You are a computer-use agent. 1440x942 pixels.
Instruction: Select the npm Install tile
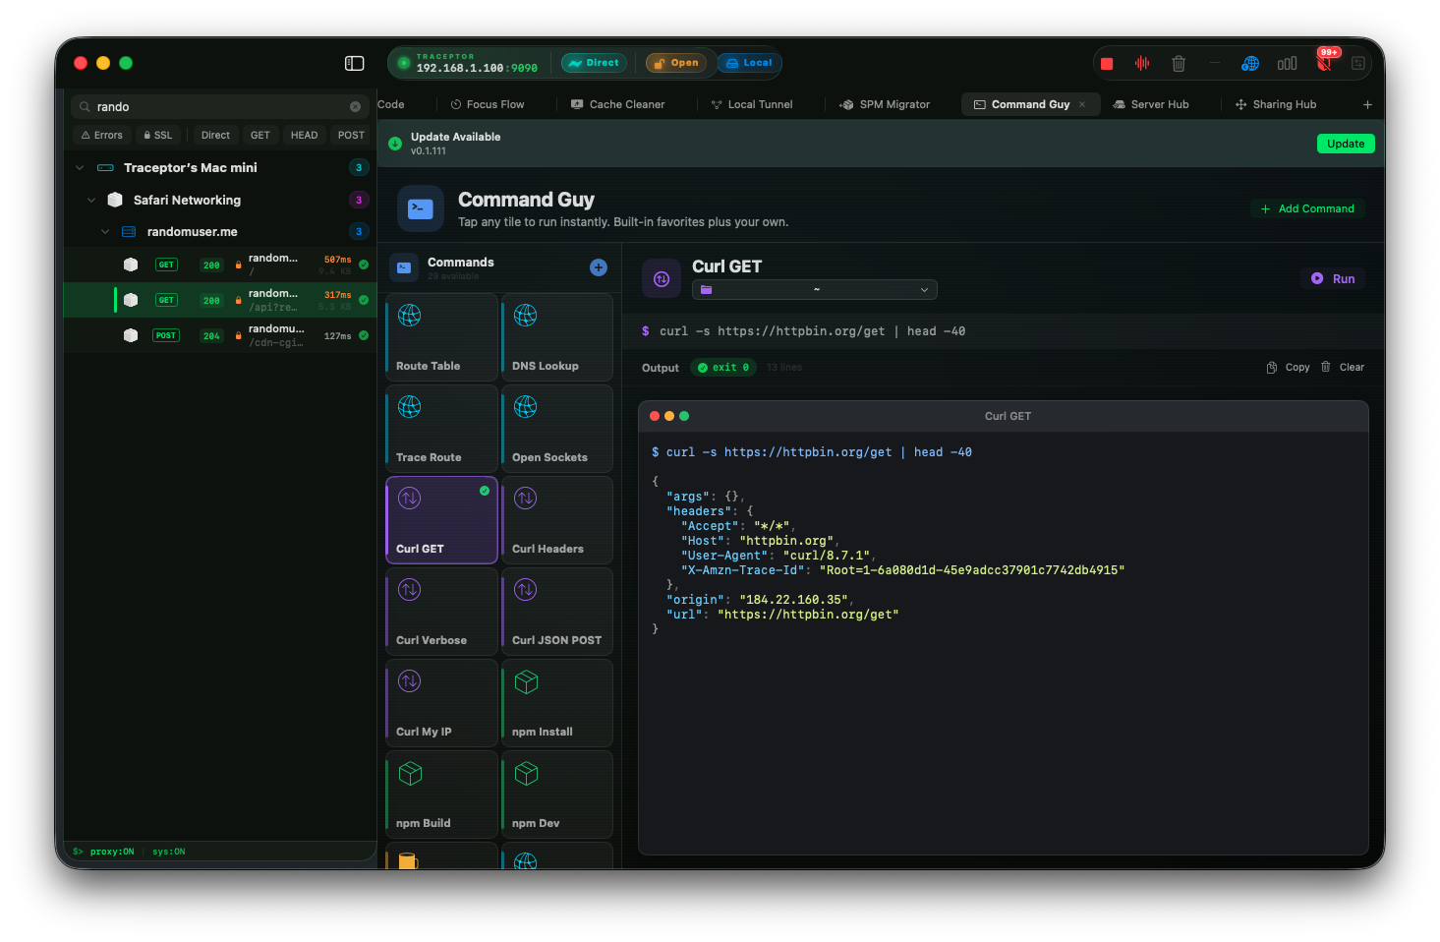[557, 703]
